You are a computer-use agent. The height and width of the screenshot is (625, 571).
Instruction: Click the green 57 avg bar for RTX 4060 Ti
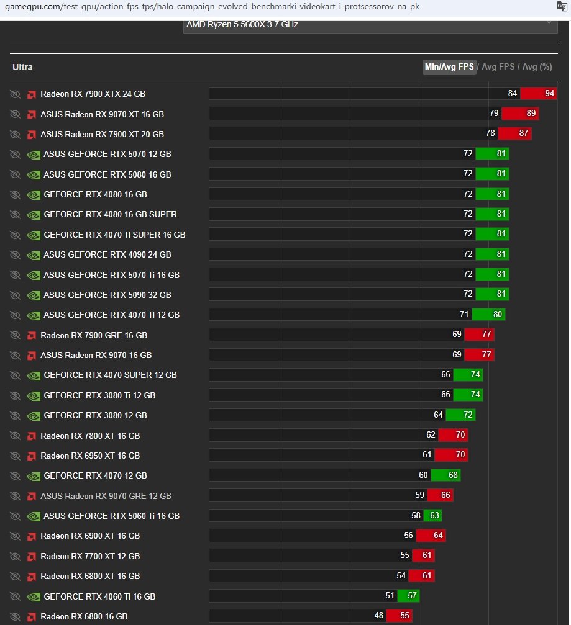[408, 595]
